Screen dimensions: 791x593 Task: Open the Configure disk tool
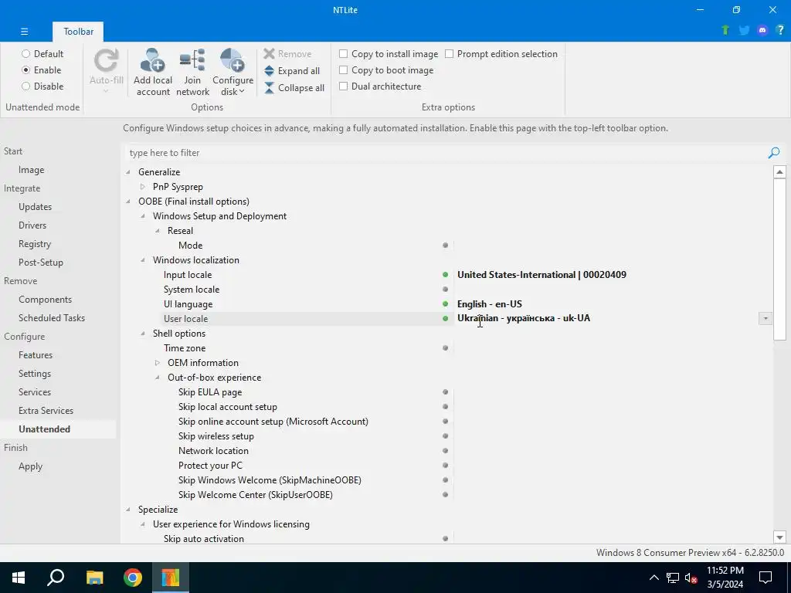tap(233, 72)
